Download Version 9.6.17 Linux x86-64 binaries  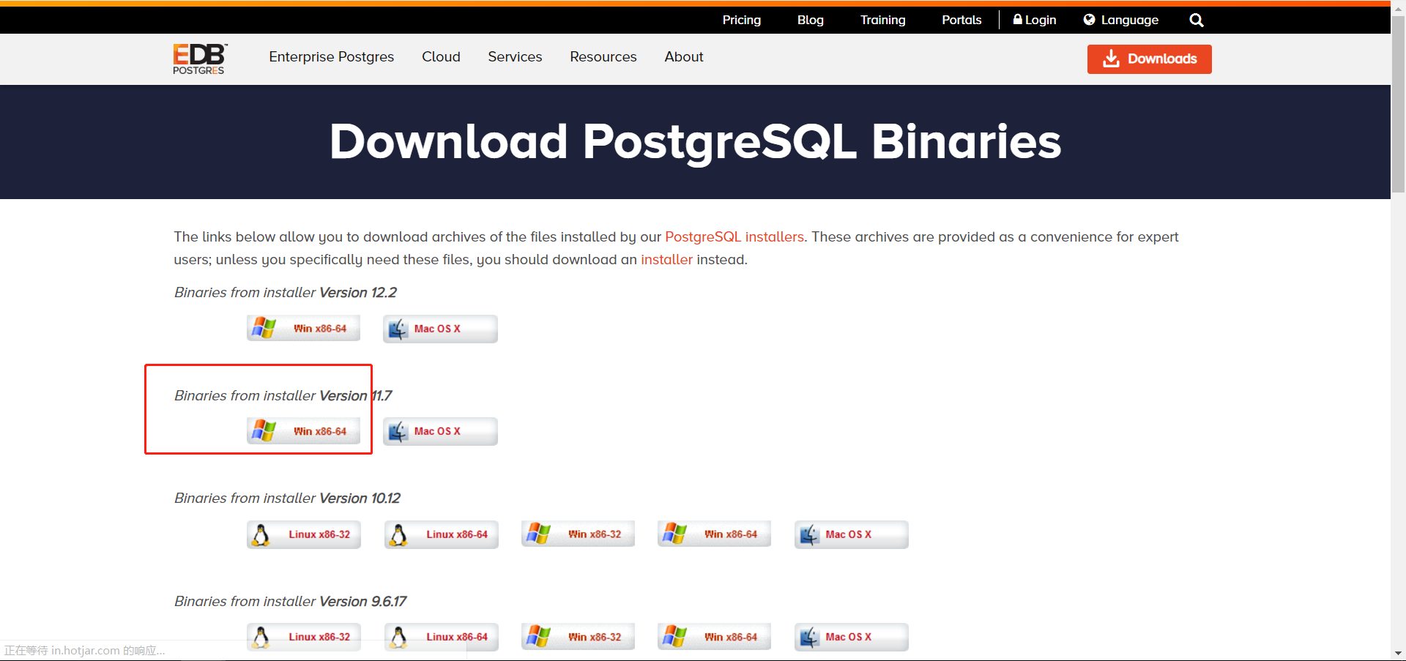[441, 637]
